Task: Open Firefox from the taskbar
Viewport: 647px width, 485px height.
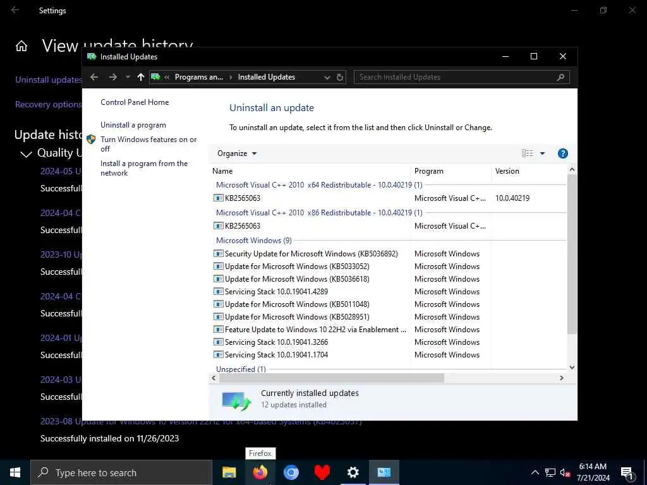Action: point(260,472)
